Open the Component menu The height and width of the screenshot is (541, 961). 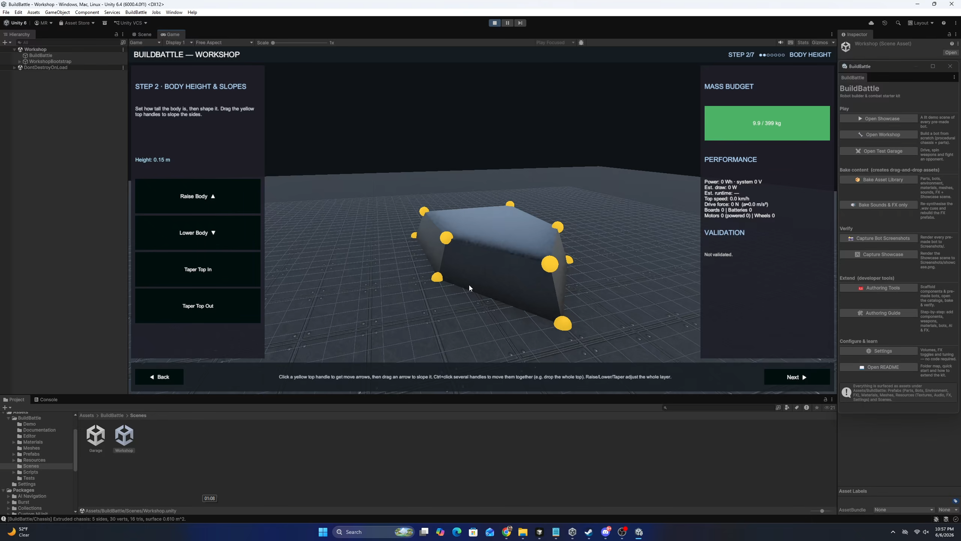[x=87, y=12]
